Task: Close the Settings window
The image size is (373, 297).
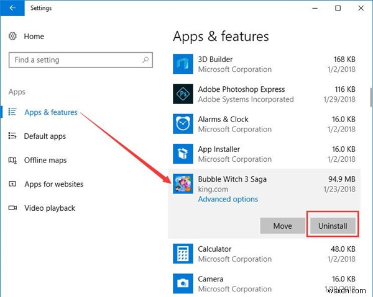Action: tap(361, 8)
